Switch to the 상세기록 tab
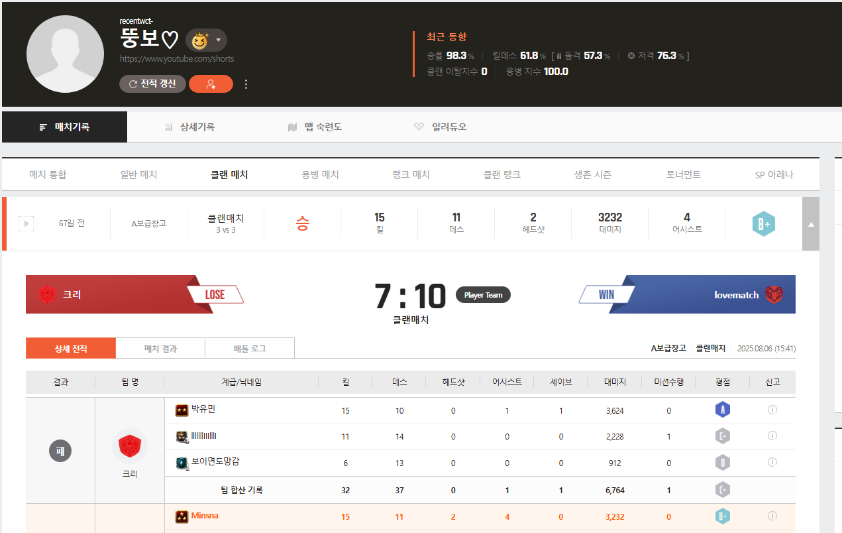Screen dimensions: 842x533 tap(189, 127)
